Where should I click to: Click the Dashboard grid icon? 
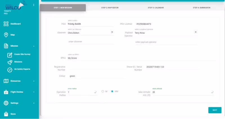6,24
